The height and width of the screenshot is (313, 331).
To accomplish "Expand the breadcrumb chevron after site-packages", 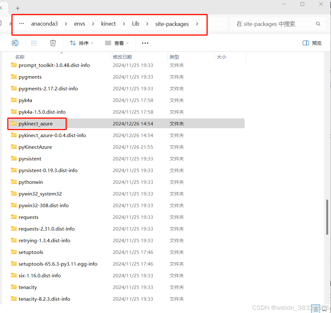I will (197, 24).
